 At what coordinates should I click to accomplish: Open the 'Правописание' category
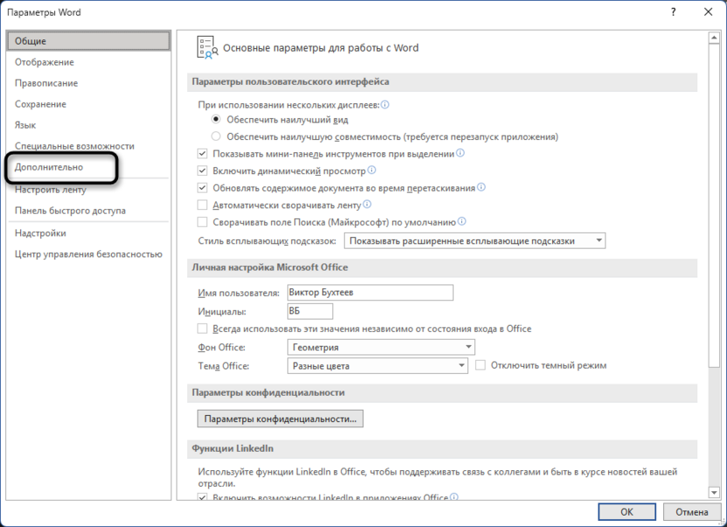tap(88, 83)
